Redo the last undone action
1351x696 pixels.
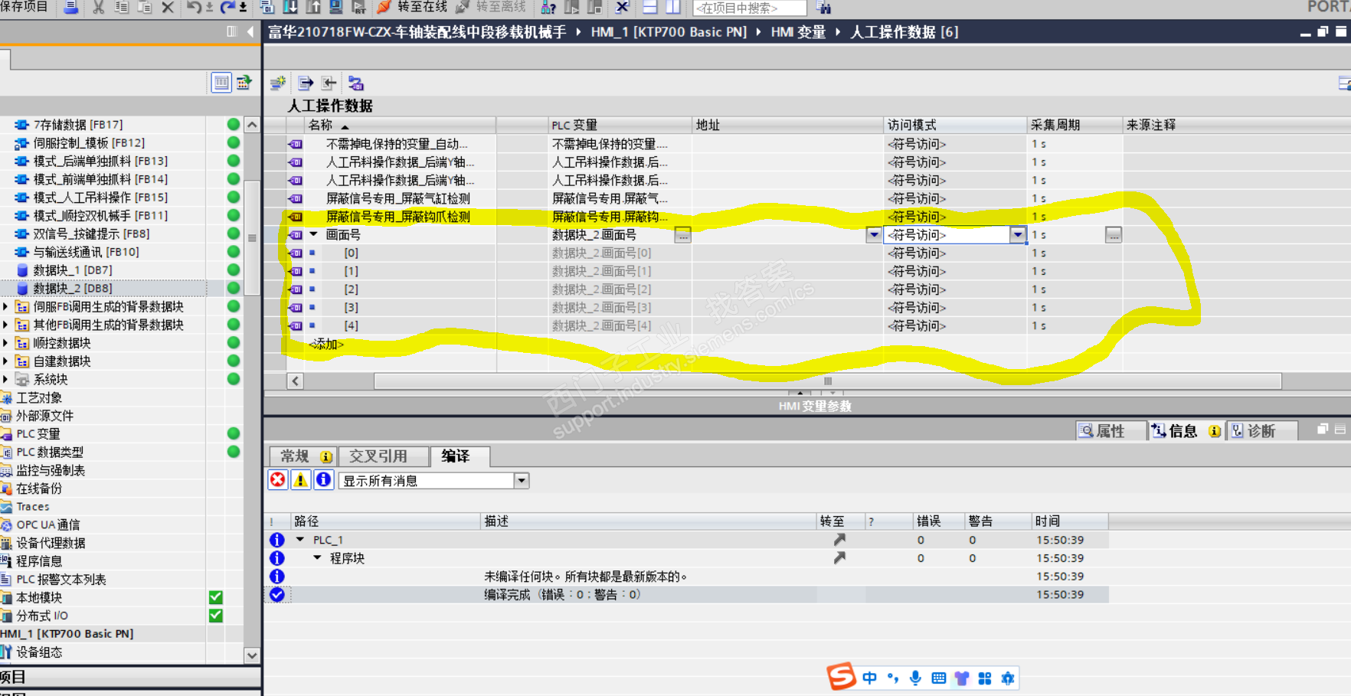point(227,8)
